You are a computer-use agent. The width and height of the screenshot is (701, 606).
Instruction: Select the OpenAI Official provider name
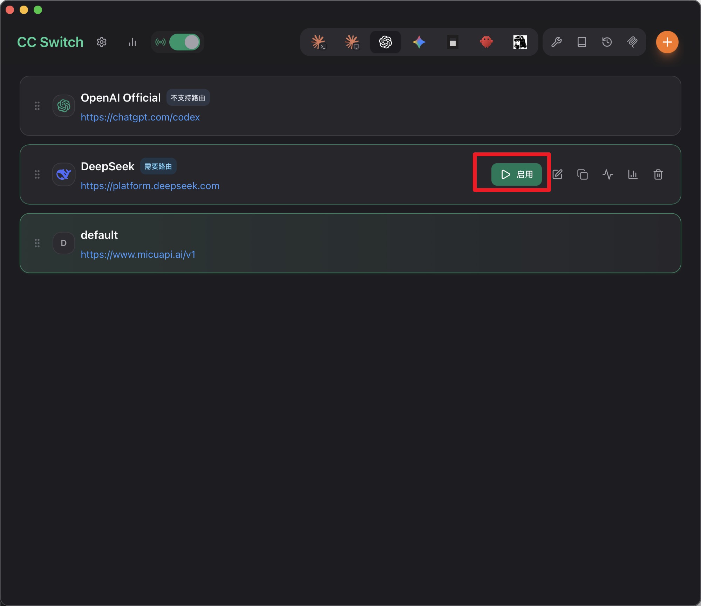coord(121,98)
